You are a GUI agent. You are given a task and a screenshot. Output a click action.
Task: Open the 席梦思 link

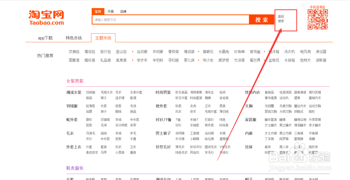coord(224,60)
